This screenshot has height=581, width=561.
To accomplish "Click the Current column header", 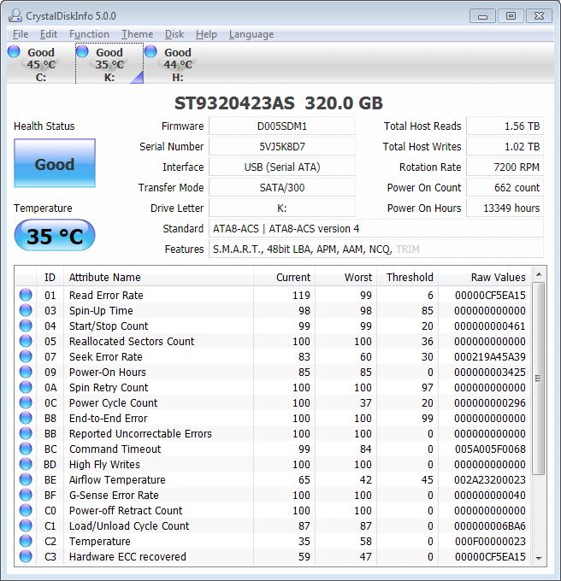I will (285, 277).
